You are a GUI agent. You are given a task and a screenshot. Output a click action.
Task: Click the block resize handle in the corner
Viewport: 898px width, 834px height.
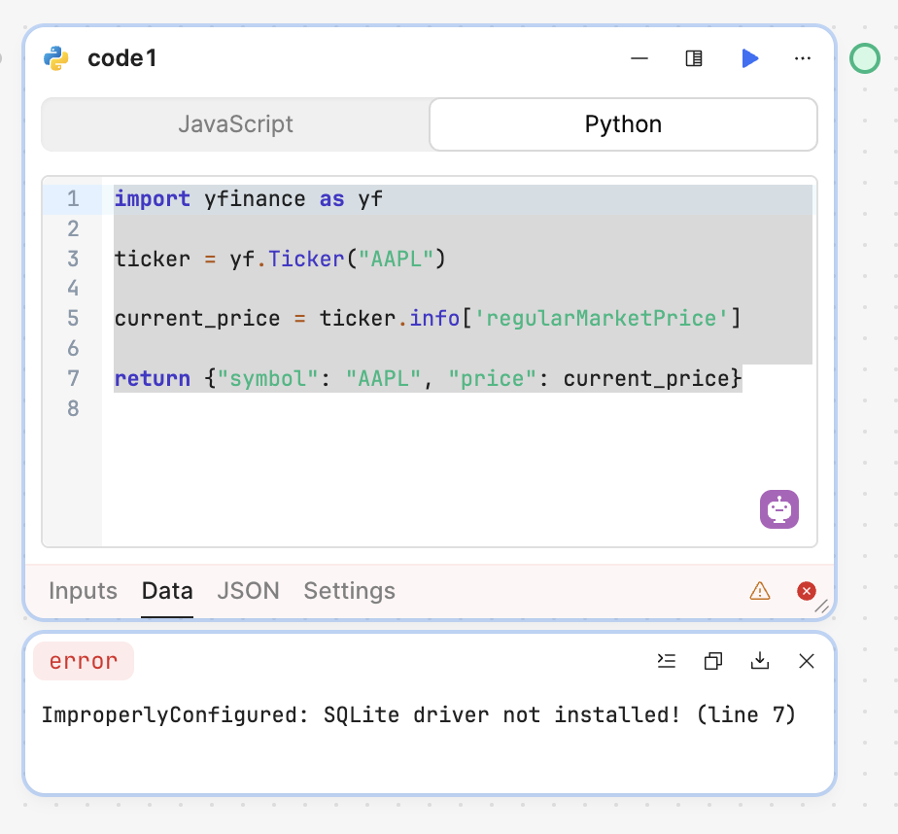[822, 607]
